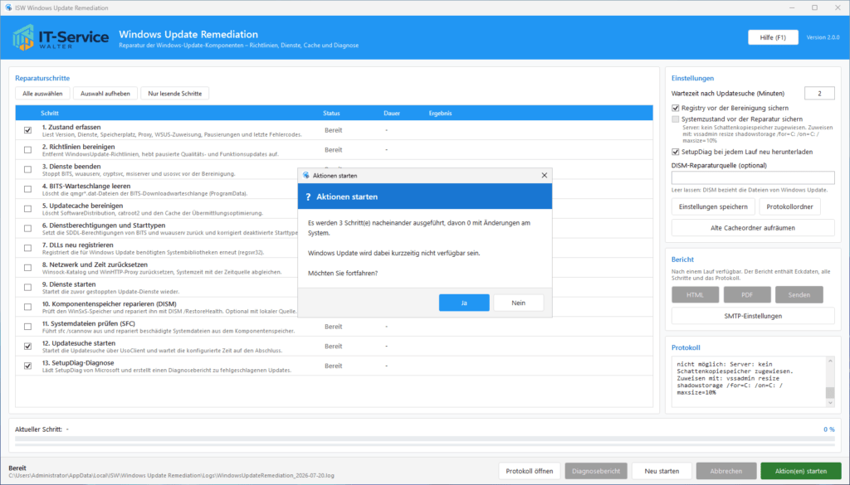
Task: Toggle checkbox for 9. Dienste starten
Action: (x=27, y=287)
